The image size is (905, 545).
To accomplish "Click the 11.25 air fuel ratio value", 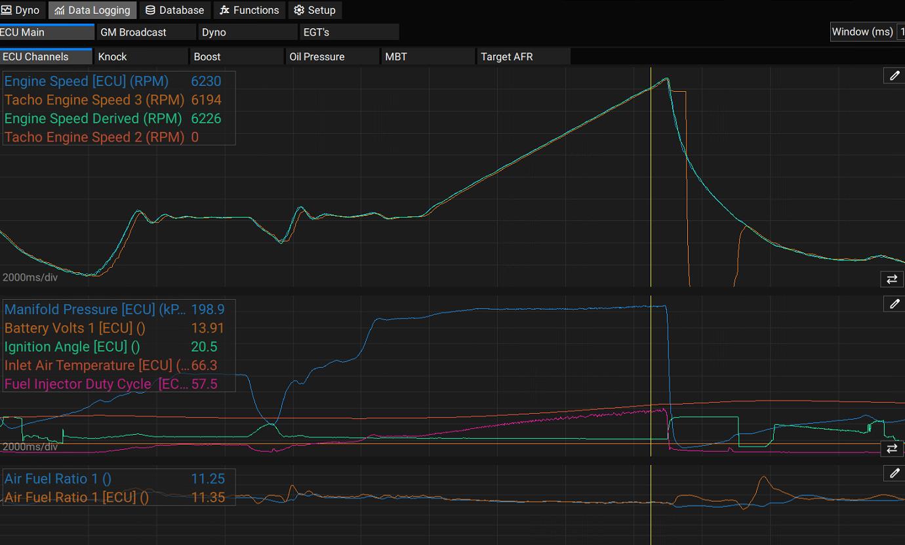I will tap(208, 479).
